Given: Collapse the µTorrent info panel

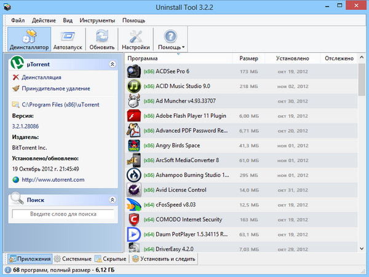Looking at the screenshot, I should (112, 63).
